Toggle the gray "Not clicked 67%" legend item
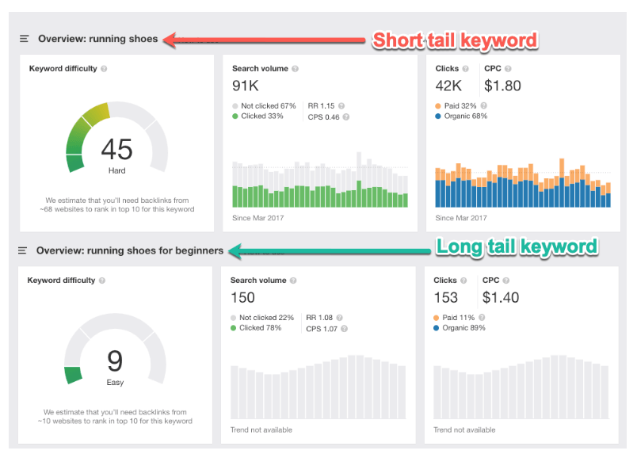 click(x=264, y=105)
